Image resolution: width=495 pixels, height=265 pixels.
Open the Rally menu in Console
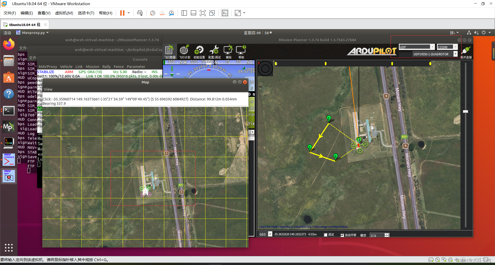click(106, 67)
